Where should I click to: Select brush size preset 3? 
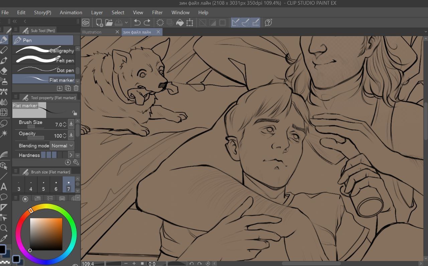[19, 185]
